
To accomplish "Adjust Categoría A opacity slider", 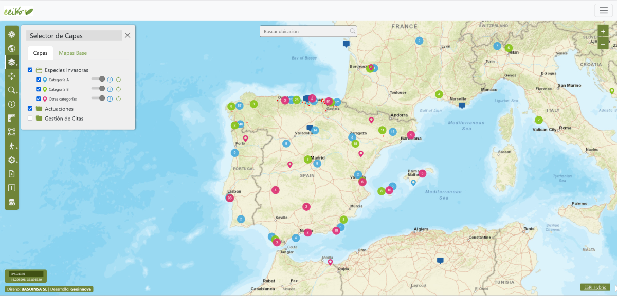I will click(98, 79).
